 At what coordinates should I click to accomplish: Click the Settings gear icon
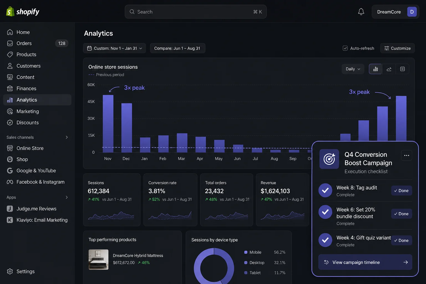[10, 271]
